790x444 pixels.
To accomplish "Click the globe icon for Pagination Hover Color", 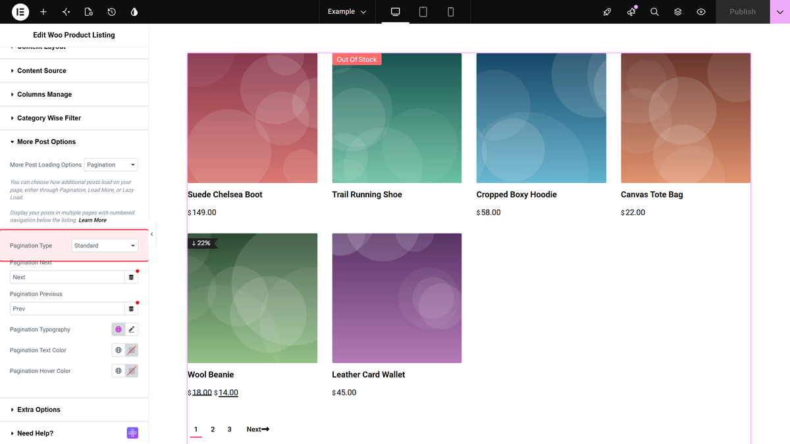I will point(118,371).
